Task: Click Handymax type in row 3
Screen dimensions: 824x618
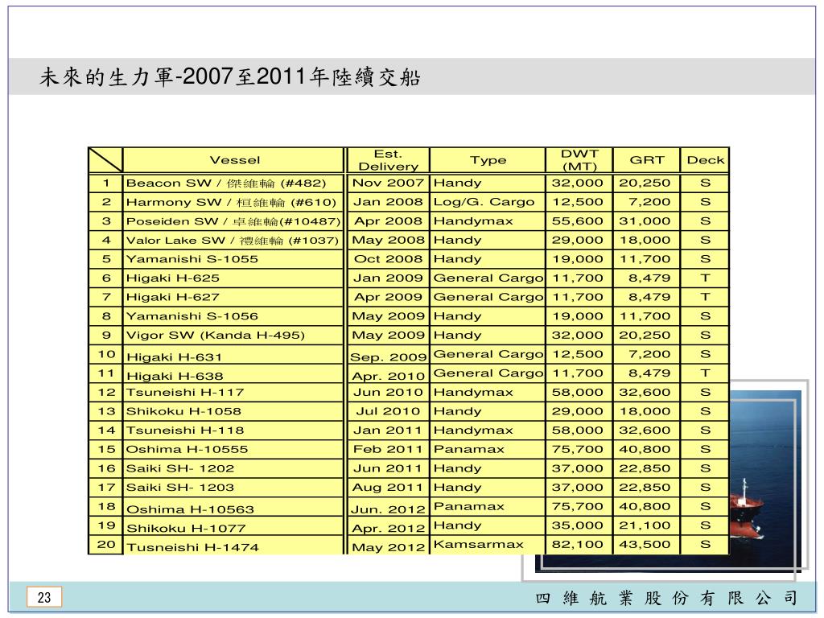Action: [488, 221]
